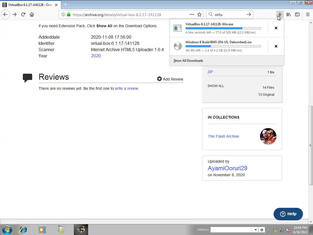Open a new tab with plus button
313x235 pixels.
(65, 4)
